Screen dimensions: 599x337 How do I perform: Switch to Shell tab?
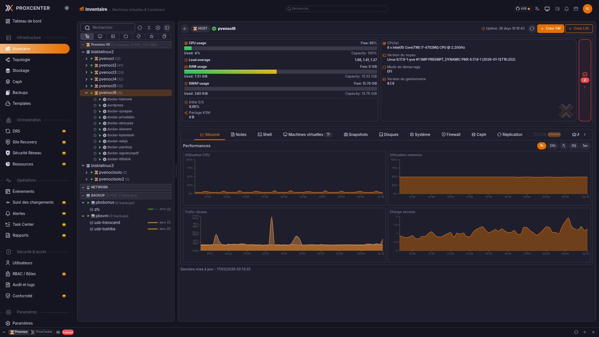265,134
